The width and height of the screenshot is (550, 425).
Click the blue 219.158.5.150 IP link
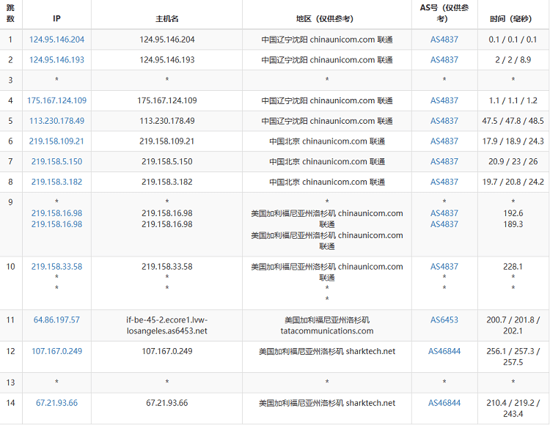pos(56,161)
